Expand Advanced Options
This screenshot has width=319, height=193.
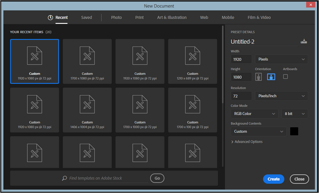click(247, 142)
